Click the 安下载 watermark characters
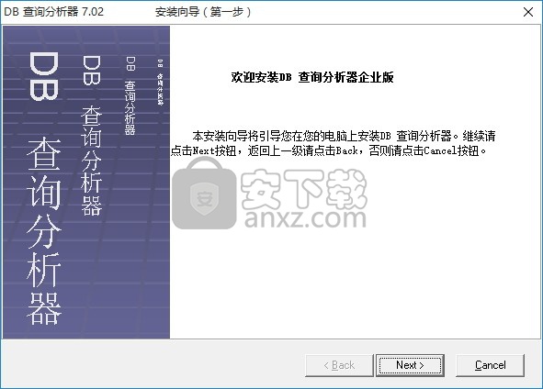The image size is (543, 389). click(x=304, y=189)
